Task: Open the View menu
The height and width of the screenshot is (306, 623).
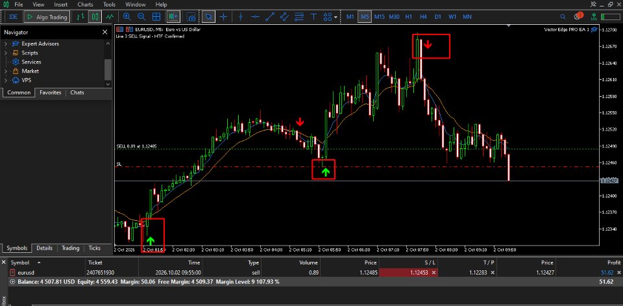Action: click(38, 5)
